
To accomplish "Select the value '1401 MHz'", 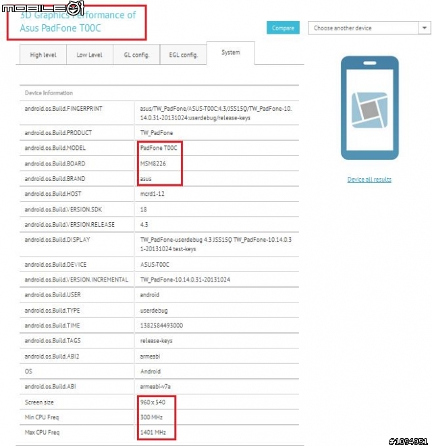I will [153, 432].
